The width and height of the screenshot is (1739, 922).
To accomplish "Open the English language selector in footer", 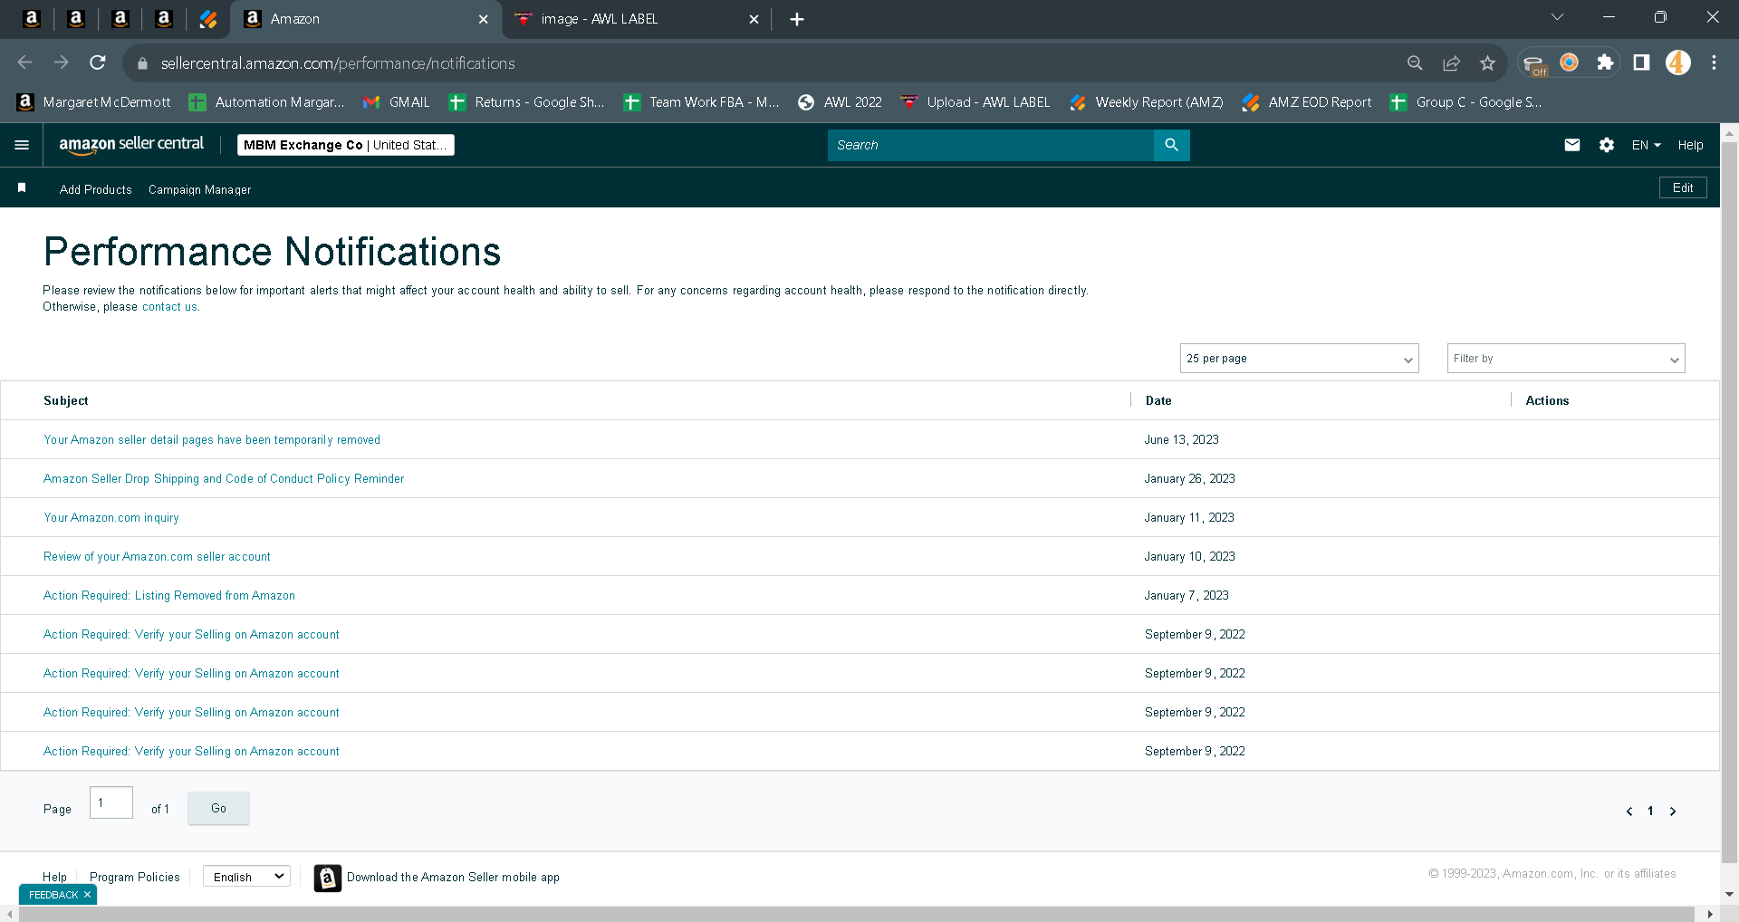I will [x=246, y=877].
